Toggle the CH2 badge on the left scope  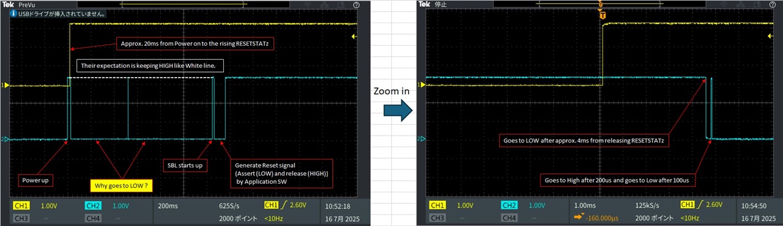pyautogui.click(x=93, y=206)
